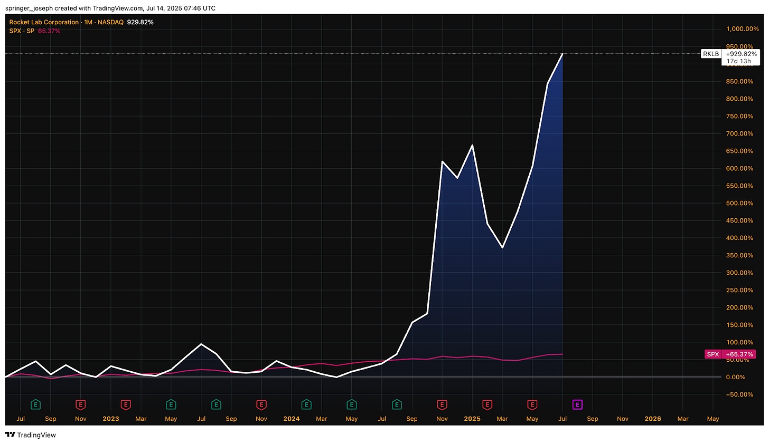
Task: Open the green August 2022 earnings marker
Action: pyautogui.click(x=35, y=405)
